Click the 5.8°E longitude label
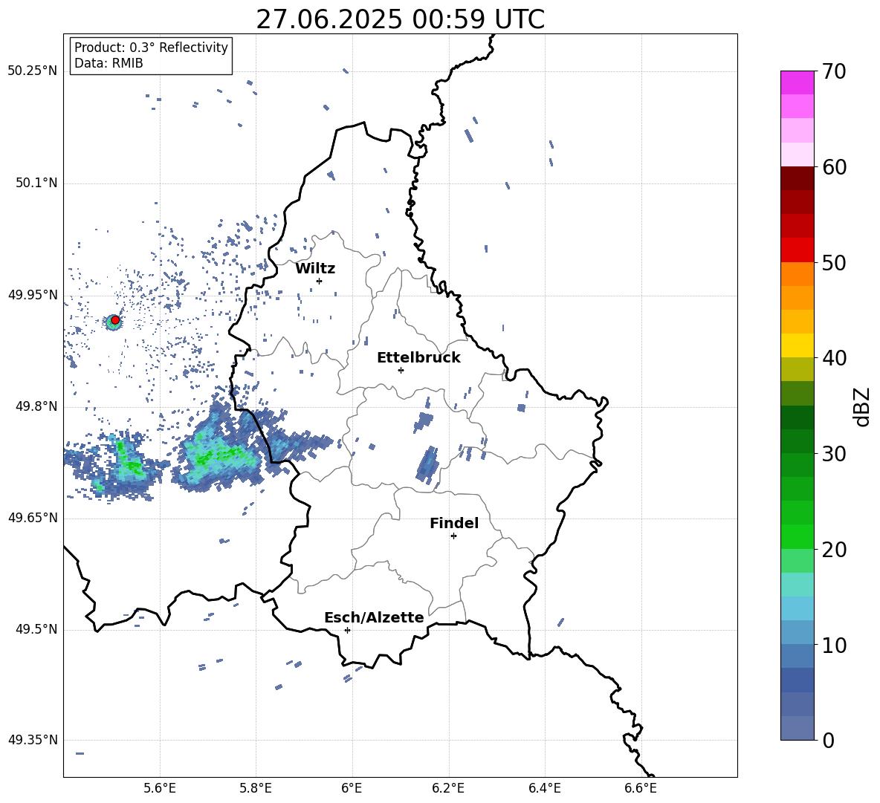Viewport: 880px width, 803px height. coord(256,788)
